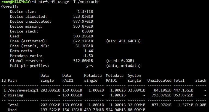Select nvme1n1p1 Data RAID1 159.00GiB
The image size is (209, 112).
72,90
